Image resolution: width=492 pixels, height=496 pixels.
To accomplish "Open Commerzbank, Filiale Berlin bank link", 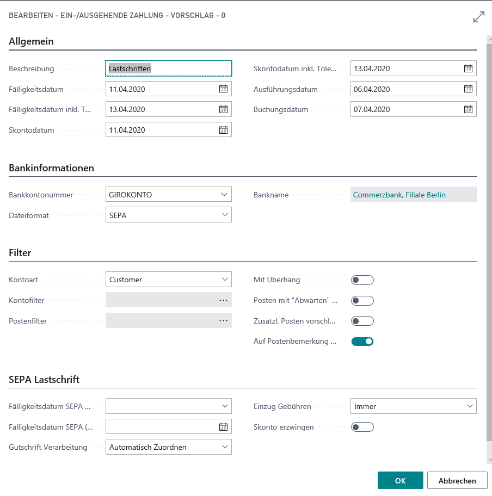I will [x=399, y=195].
